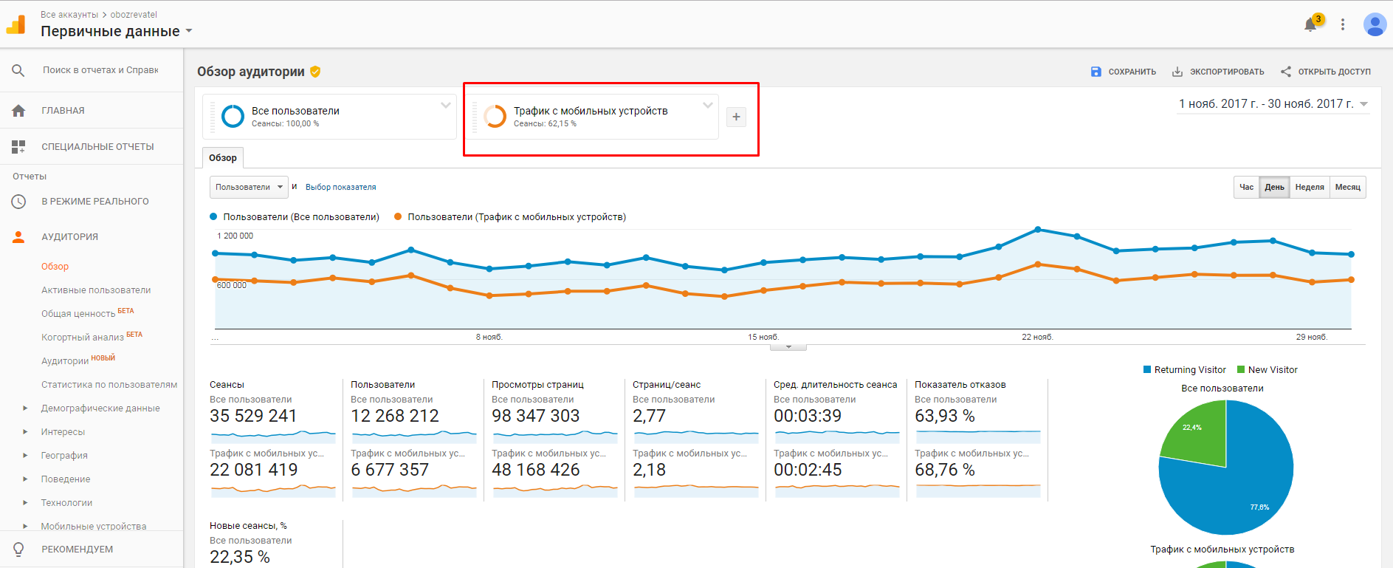Switch to the Обзор tab
Image resolution: width=1393 pixels, height=568 pixels.
(x=223, y=157)
